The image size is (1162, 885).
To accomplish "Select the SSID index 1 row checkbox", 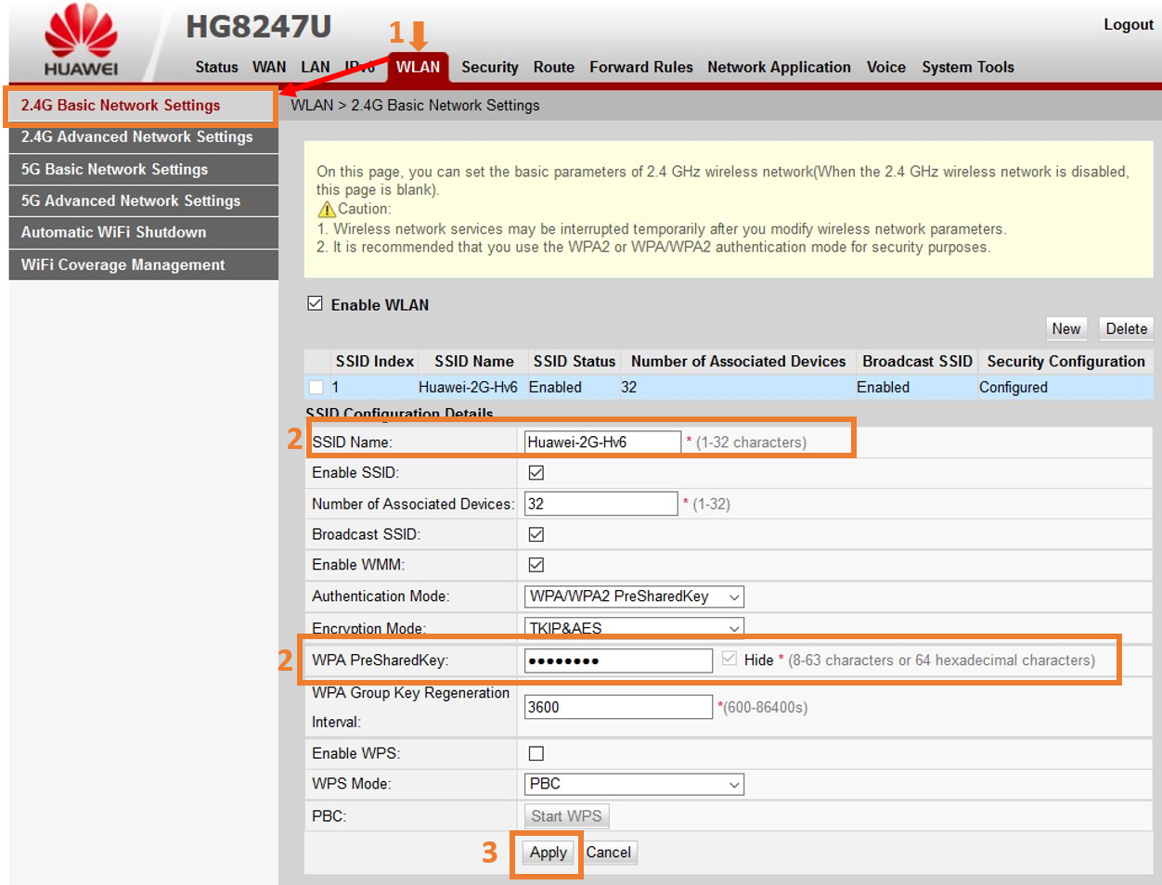I will pos(316,388).
